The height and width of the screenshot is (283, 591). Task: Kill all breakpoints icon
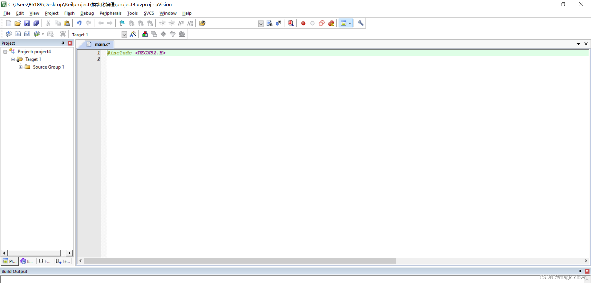[x=331, y=23]
